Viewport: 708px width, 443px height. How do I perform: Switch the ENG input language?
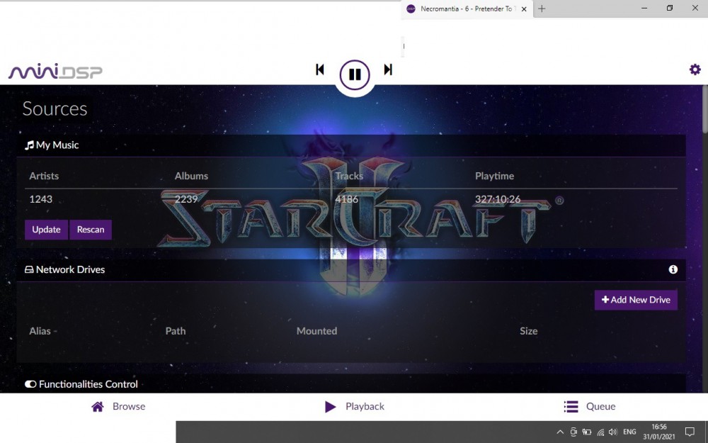pos(629,432)
